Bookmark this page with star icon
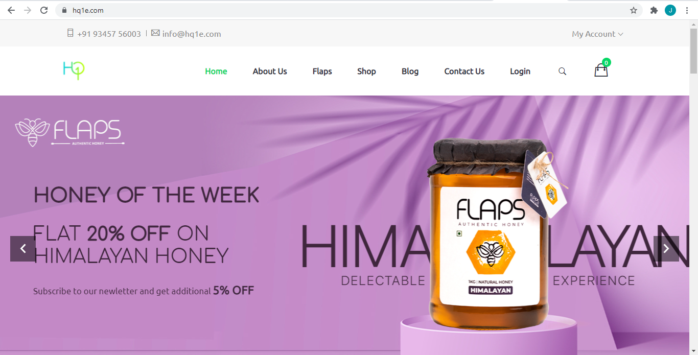Screen dimensions: 698x355 [634, 10]
